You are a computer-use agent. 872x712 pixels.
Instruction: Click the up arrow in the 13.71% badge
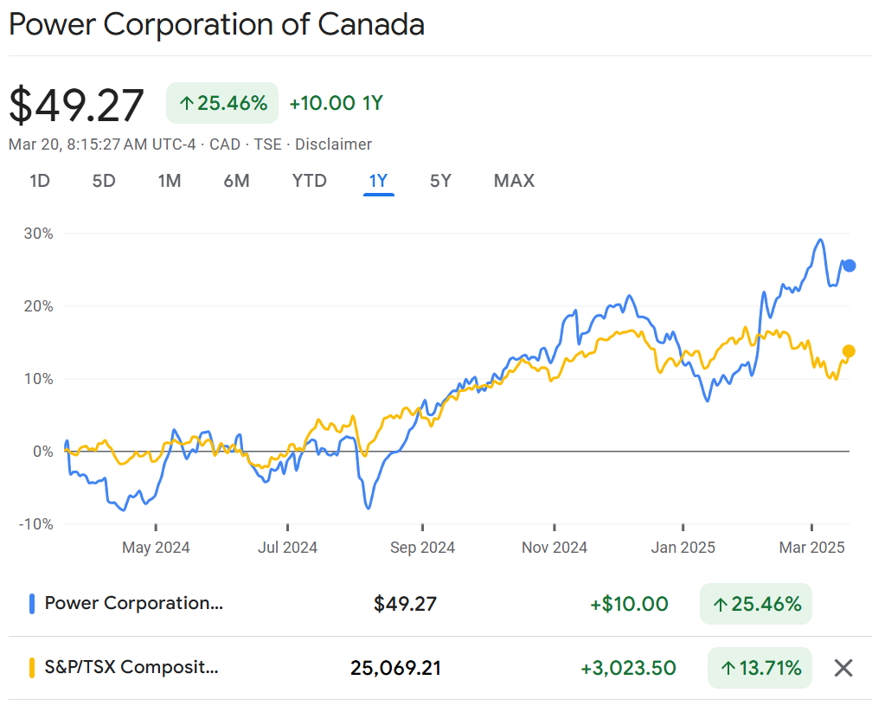click(728, 668)
